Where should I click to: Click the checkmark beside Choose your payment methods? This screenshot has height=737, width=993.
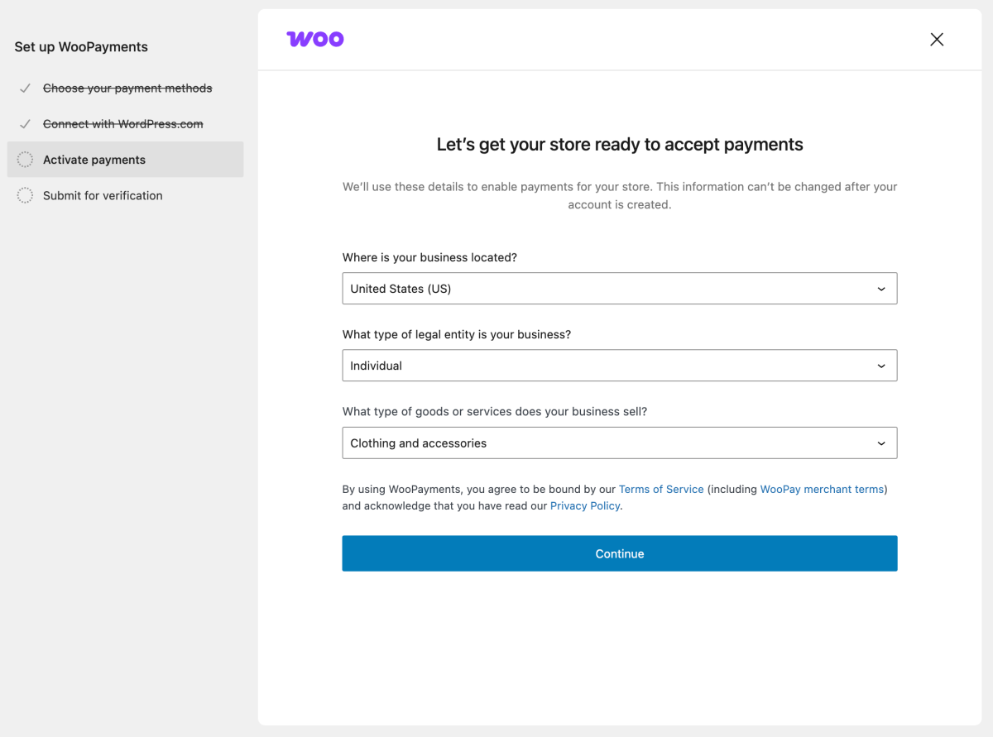24,88
